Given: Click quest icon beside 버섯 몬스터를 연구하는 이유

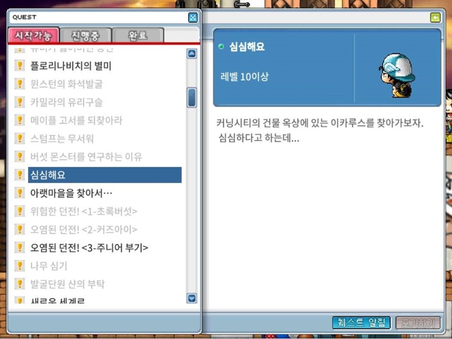Looking at the screenshot, I should (x=20, y=156).
